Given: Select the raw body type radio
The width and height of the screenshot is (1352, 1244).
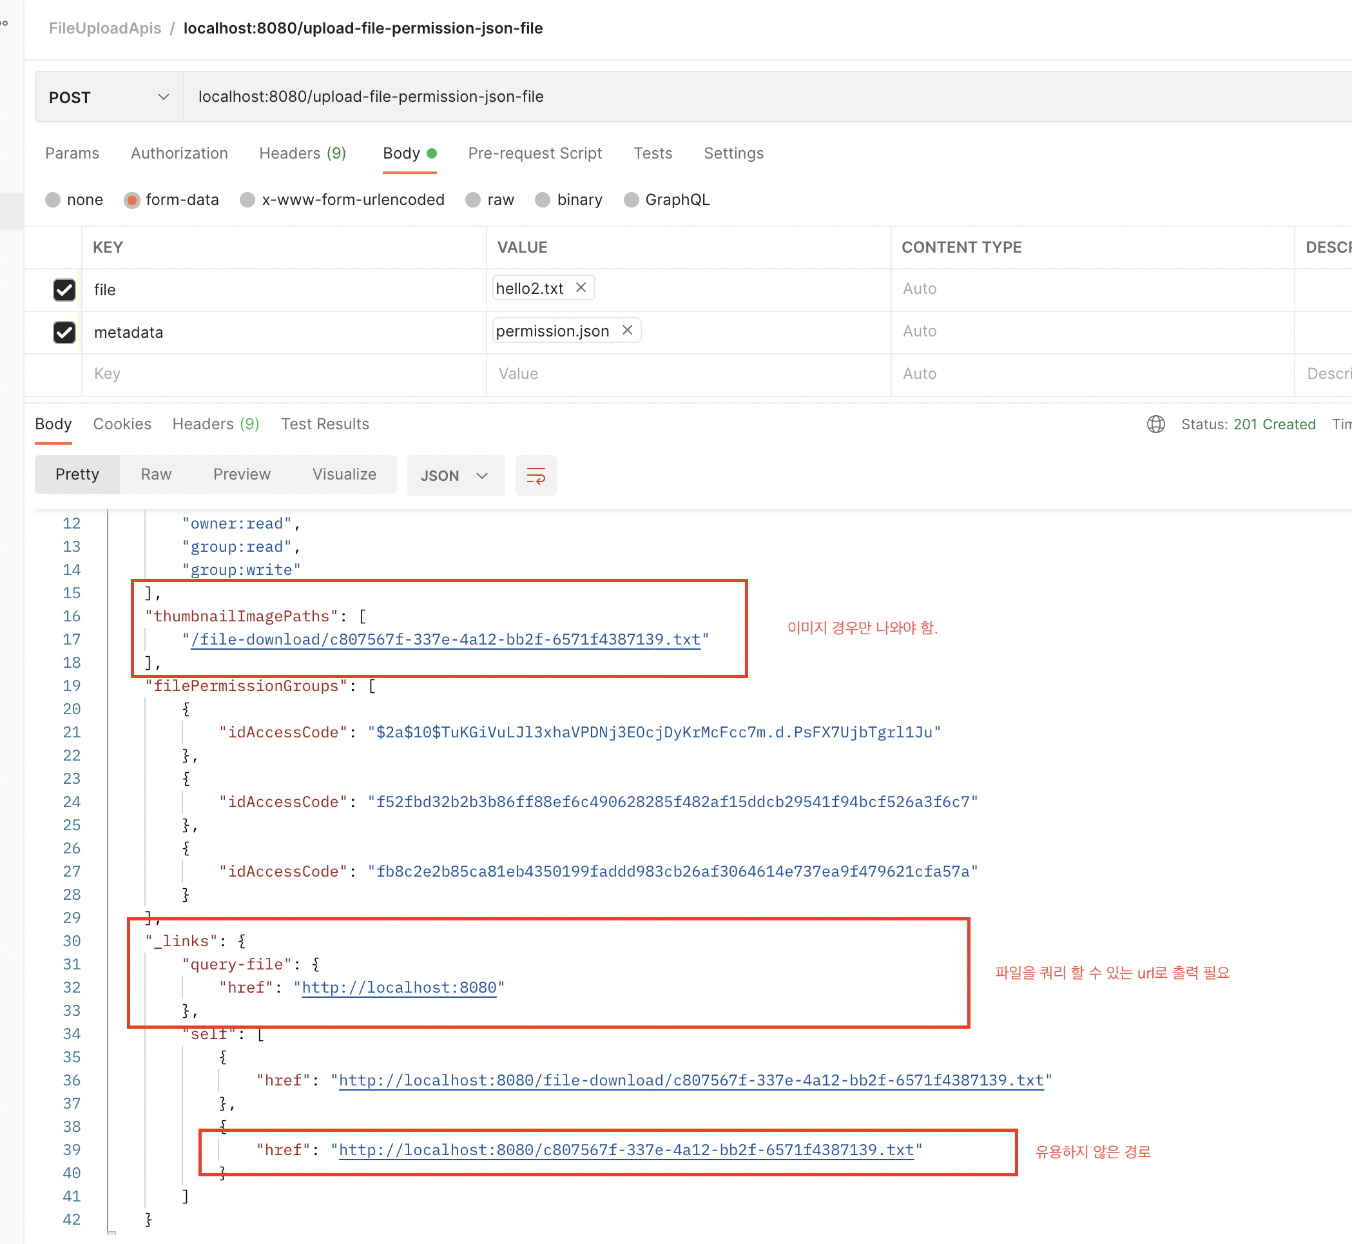Looking at the screenshot, I should pyautogui.click(x=473, y=200).
